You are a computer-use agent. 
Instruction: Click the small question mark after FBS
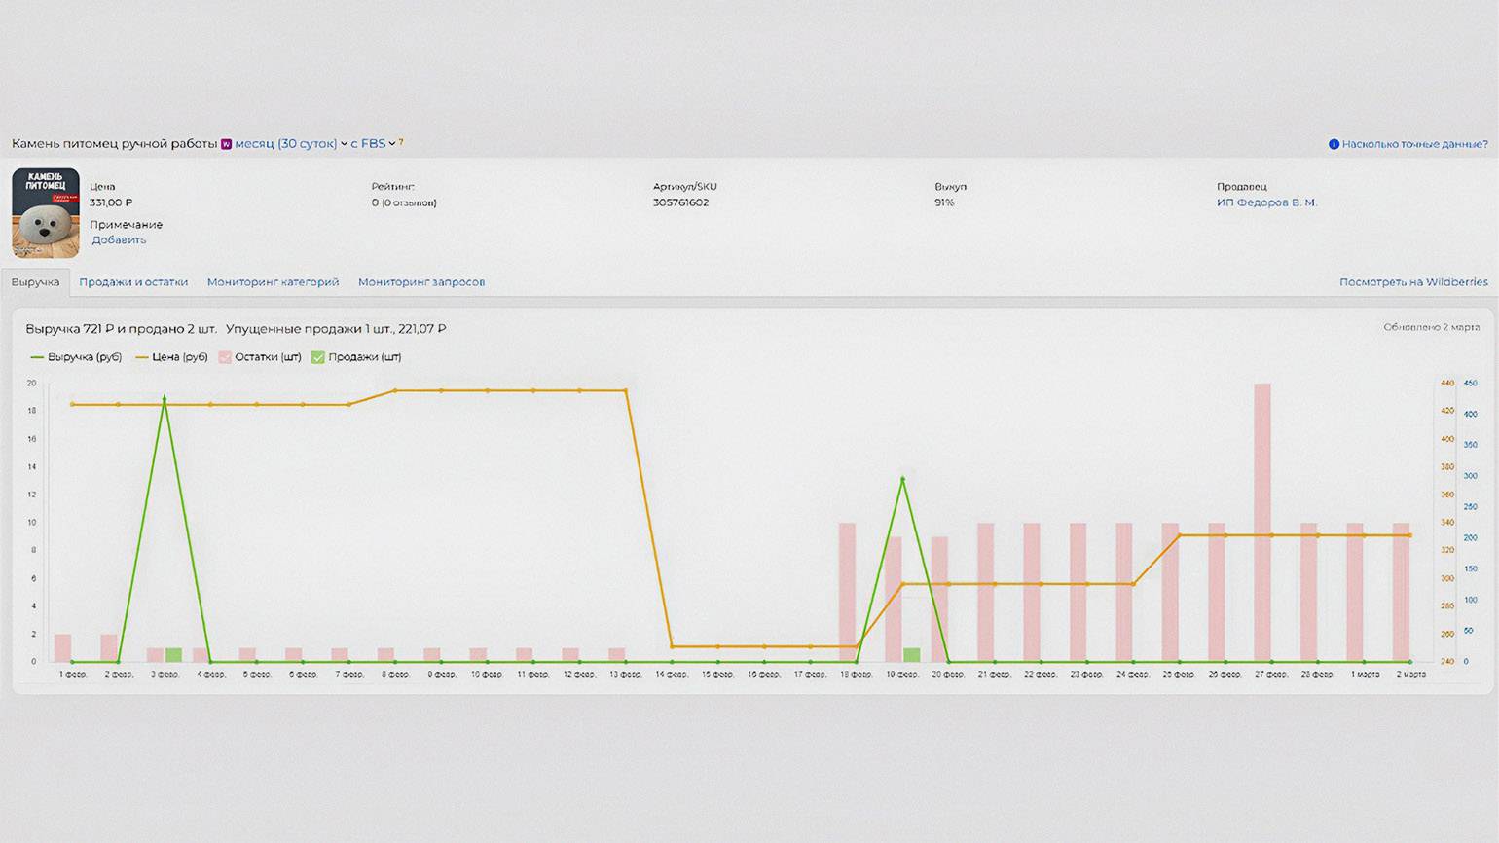click(x=401, y=142)
